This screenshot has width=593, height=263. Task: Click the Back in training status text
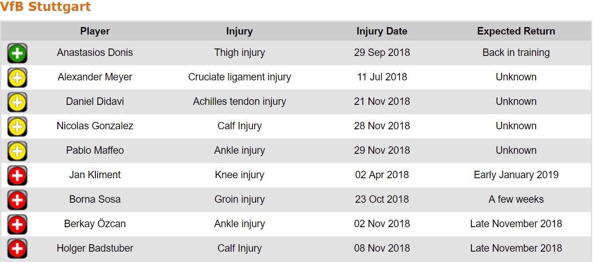[x=516, y=53]
